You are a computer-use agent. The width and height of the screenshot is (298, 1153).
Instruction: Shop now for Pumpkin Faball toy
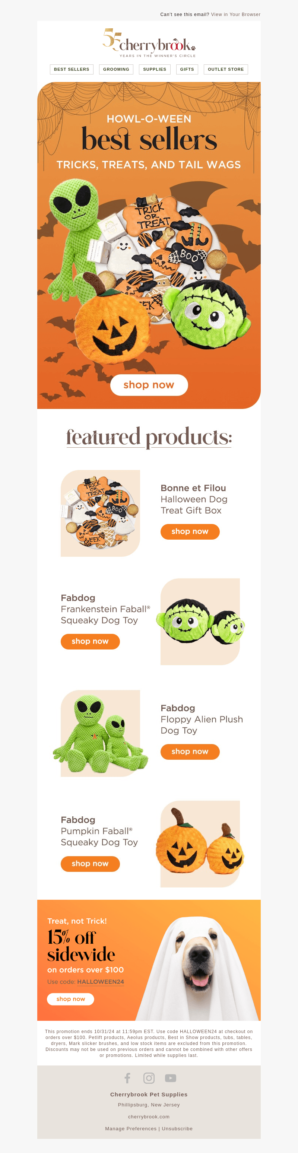[91, 863]
